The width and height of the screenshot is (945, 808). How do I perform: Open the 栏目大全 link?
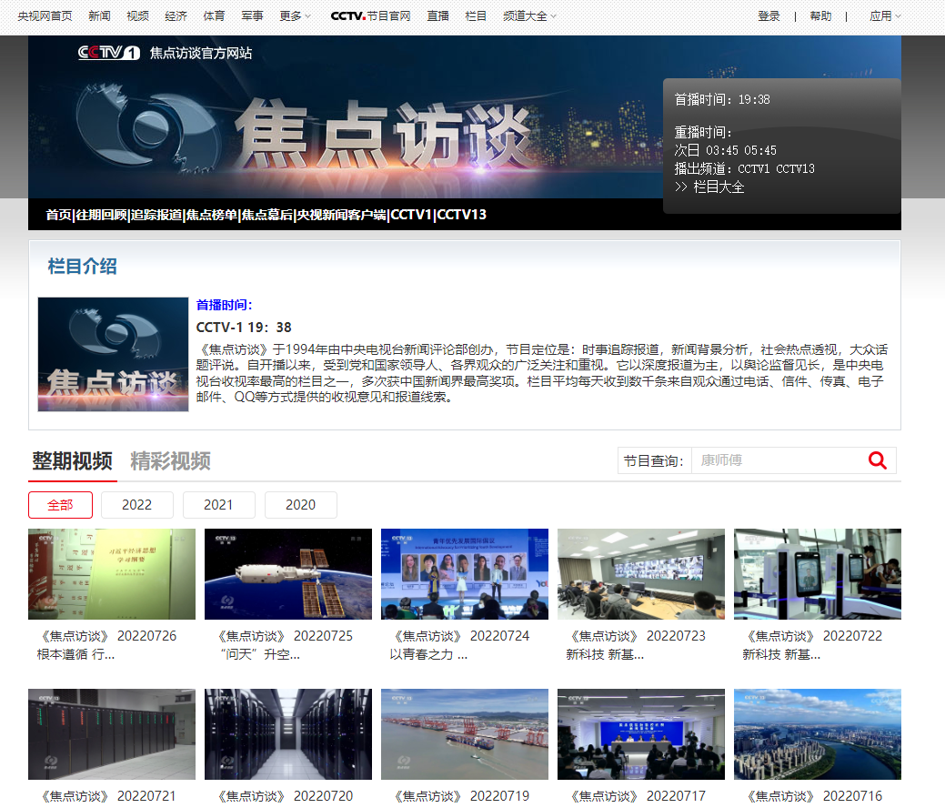(709, 187)
